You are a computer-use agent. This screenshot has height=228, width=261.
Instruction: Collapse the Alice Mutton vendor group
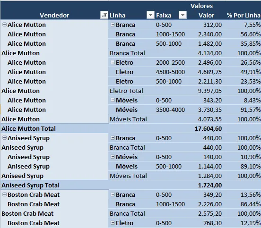(5, 25)
